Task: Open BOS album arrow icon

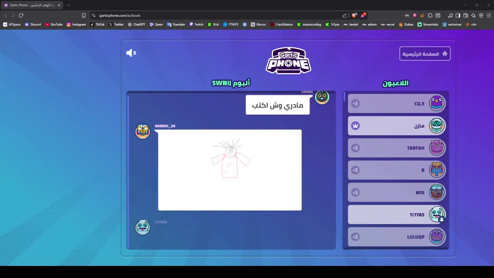Action: point(355,192)
